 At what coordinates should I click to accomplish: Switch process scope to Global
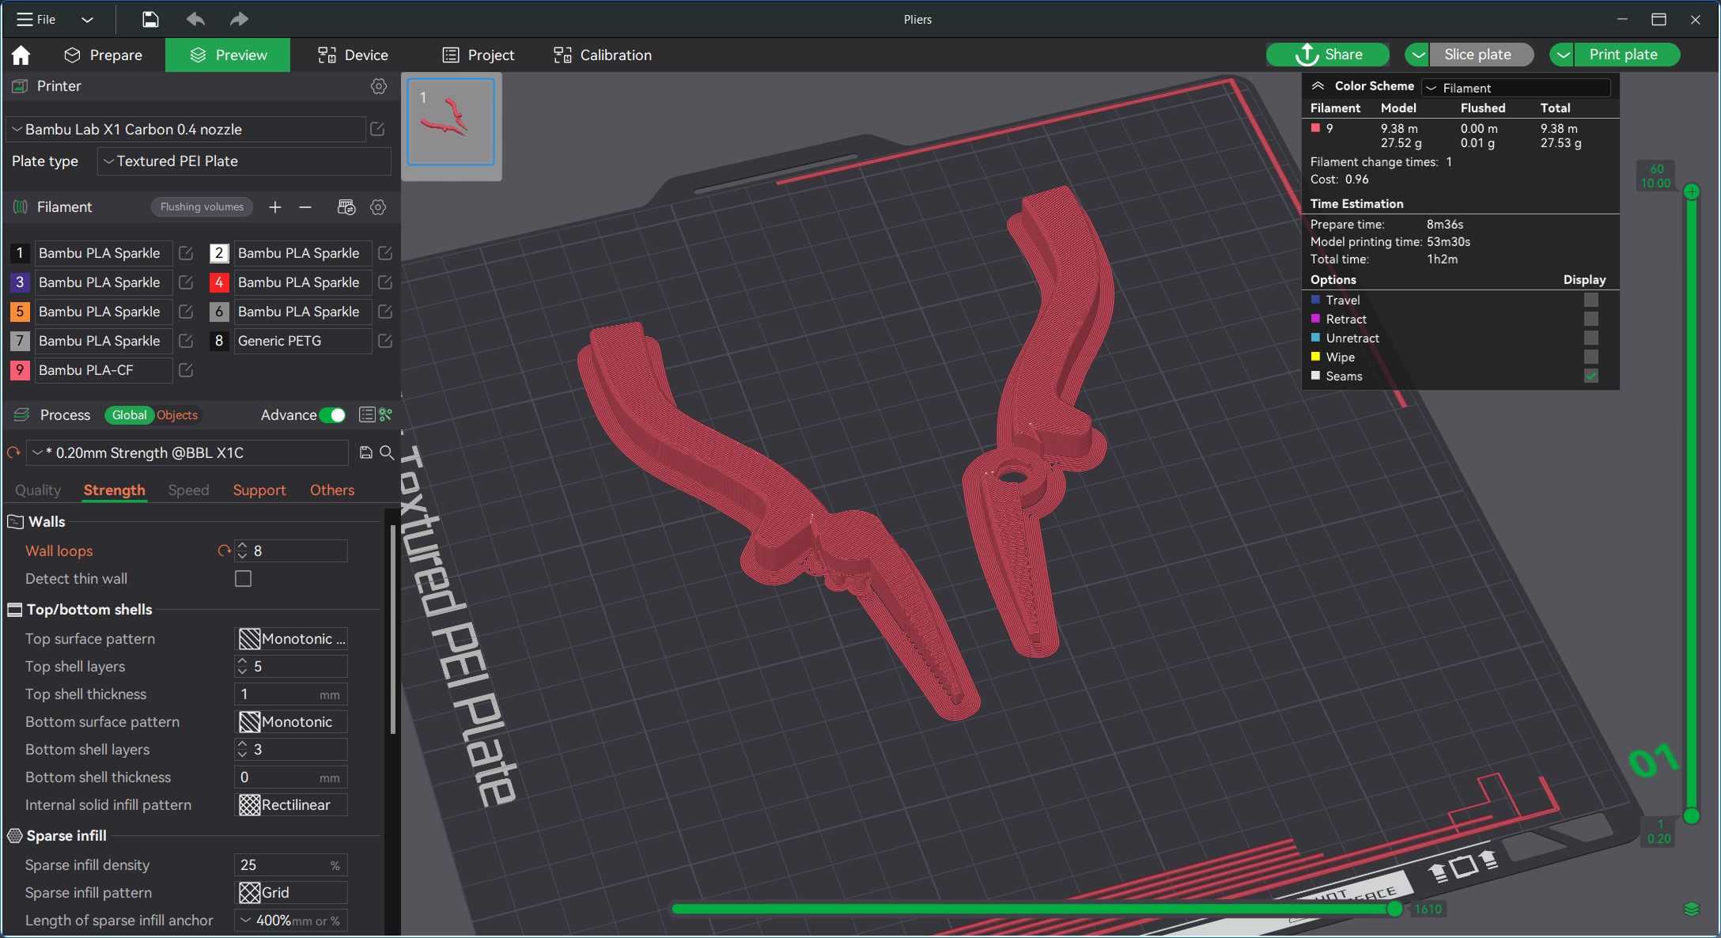click(129, 415)
